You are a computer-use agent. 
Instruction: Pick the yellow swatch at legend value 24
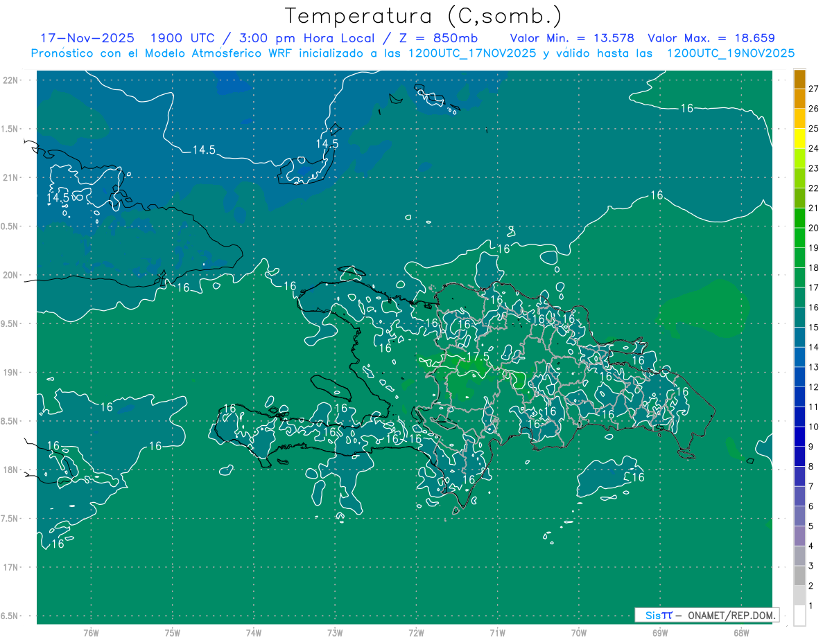point(799,139)
